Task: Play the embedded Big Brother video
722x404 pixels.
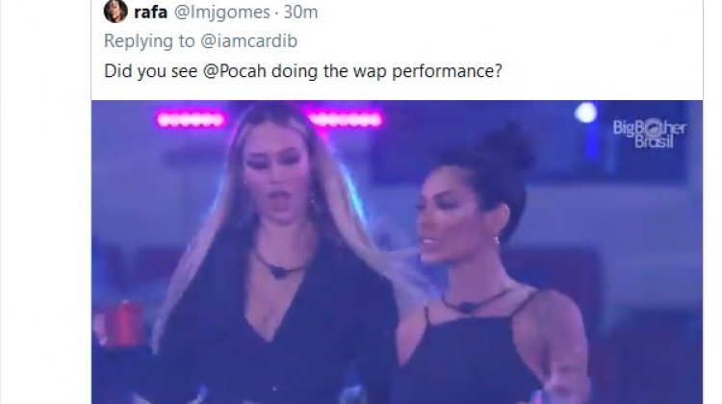Action: pos(397,252)
